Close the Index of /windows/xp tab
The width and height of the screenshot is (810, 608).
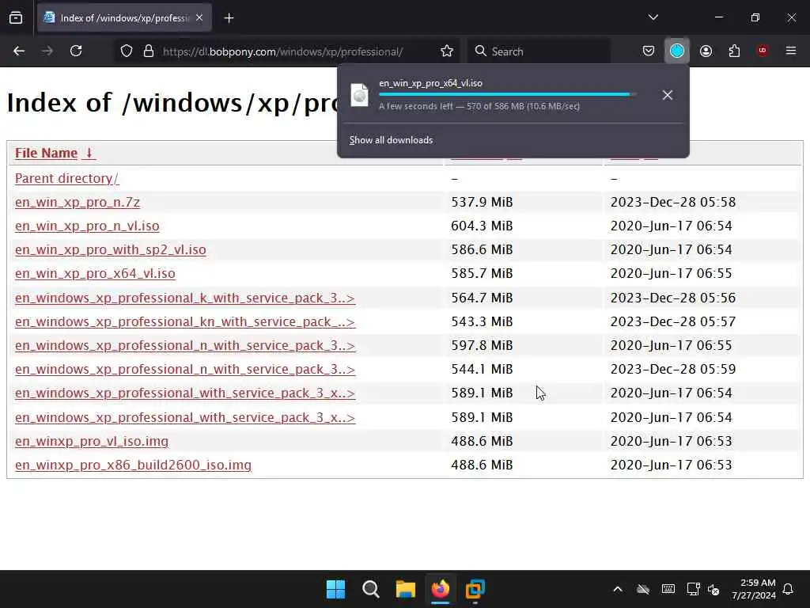click(x=199, y=18)
